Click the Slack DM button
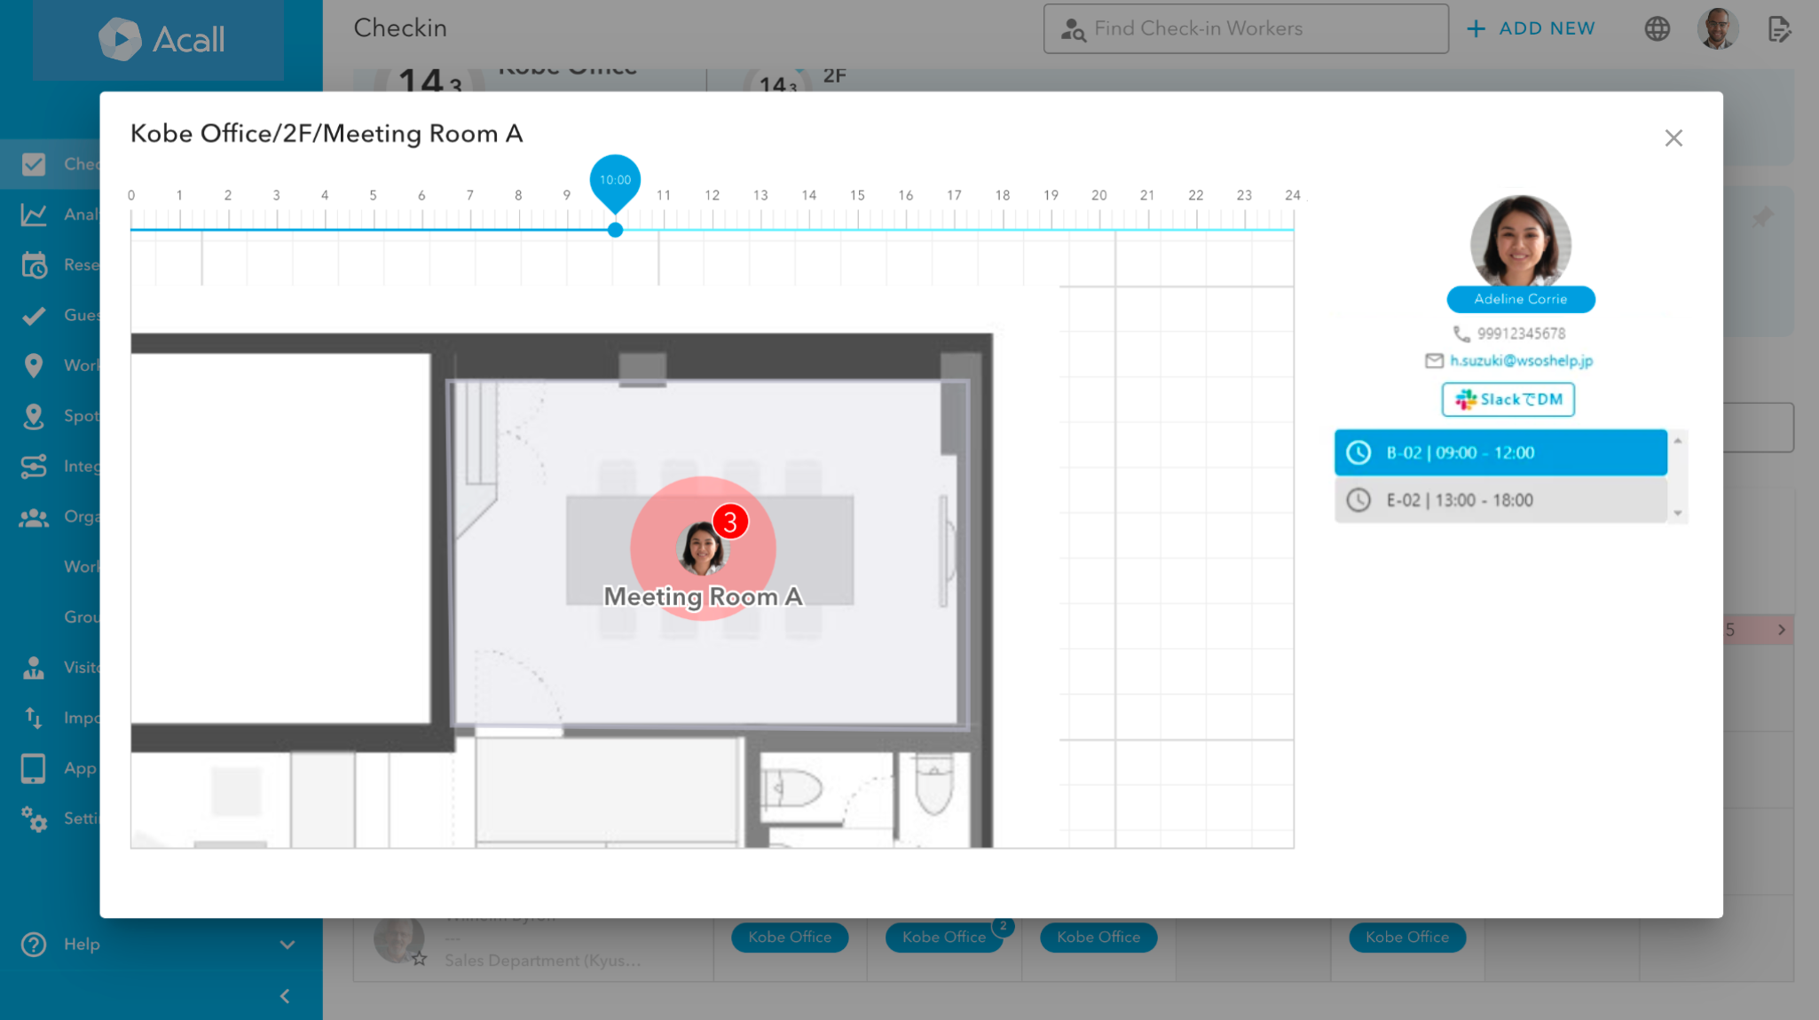The width and height of the screenshot is (1819, 1020). pyautogui.click(x=1508, y=399)
